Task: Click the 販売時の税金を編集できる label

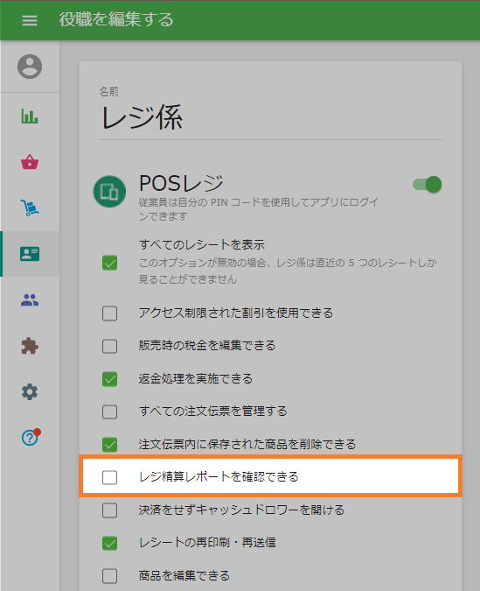Action: coord(207,345)
